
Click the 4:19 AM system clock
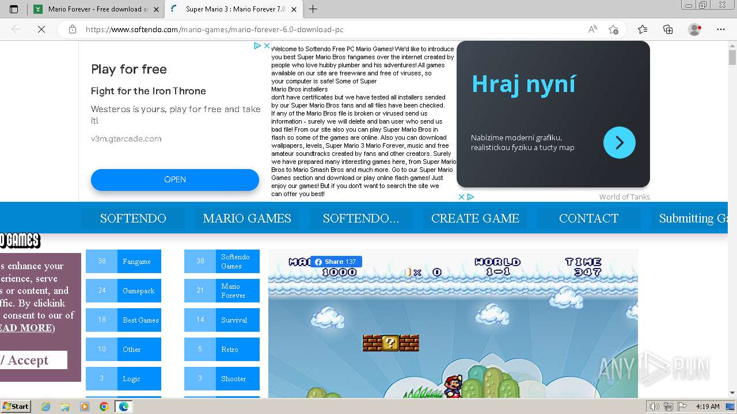tap(708, 407)
